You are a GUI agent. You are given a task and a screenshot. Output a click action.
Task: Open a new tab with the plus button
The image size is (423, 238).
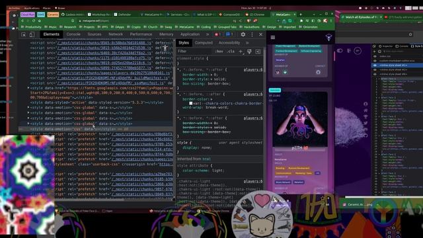pos(301,15)
